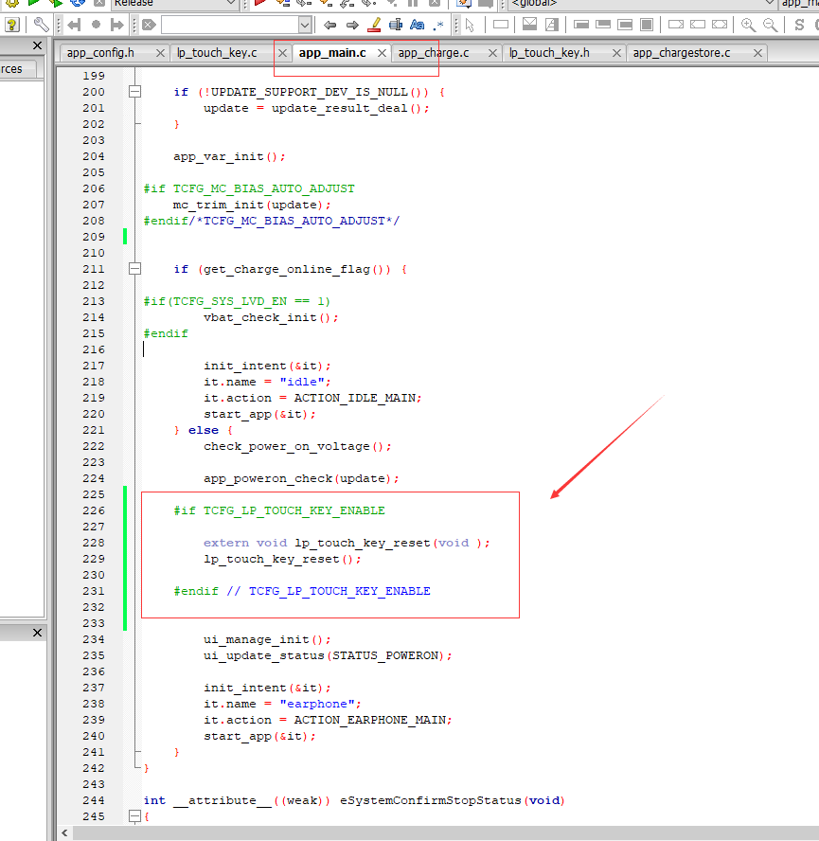
Task: Click the envelope-shaped diagram tool icon
Action: 529,24
